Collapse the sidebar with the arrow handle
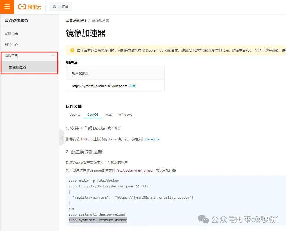The image size is (286, 231). [62, 138]
